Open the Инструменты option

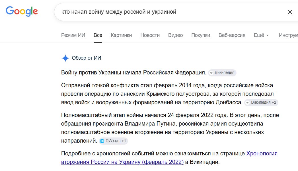[288, 35]
